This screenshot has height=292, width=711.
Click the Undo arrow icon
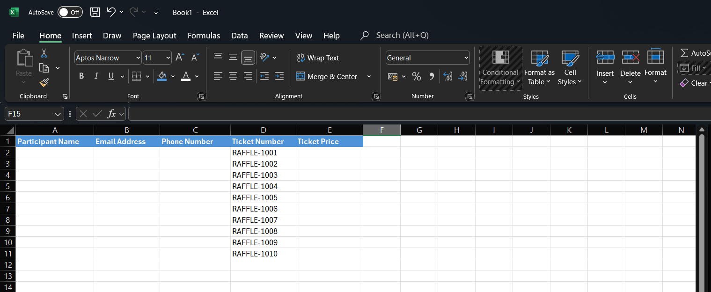point(111,12)
